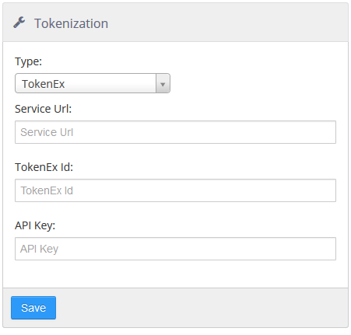The height and width of the screenshot is (335, 351).
Task: Click the empty space below API Key field
Action: (175, 274)
